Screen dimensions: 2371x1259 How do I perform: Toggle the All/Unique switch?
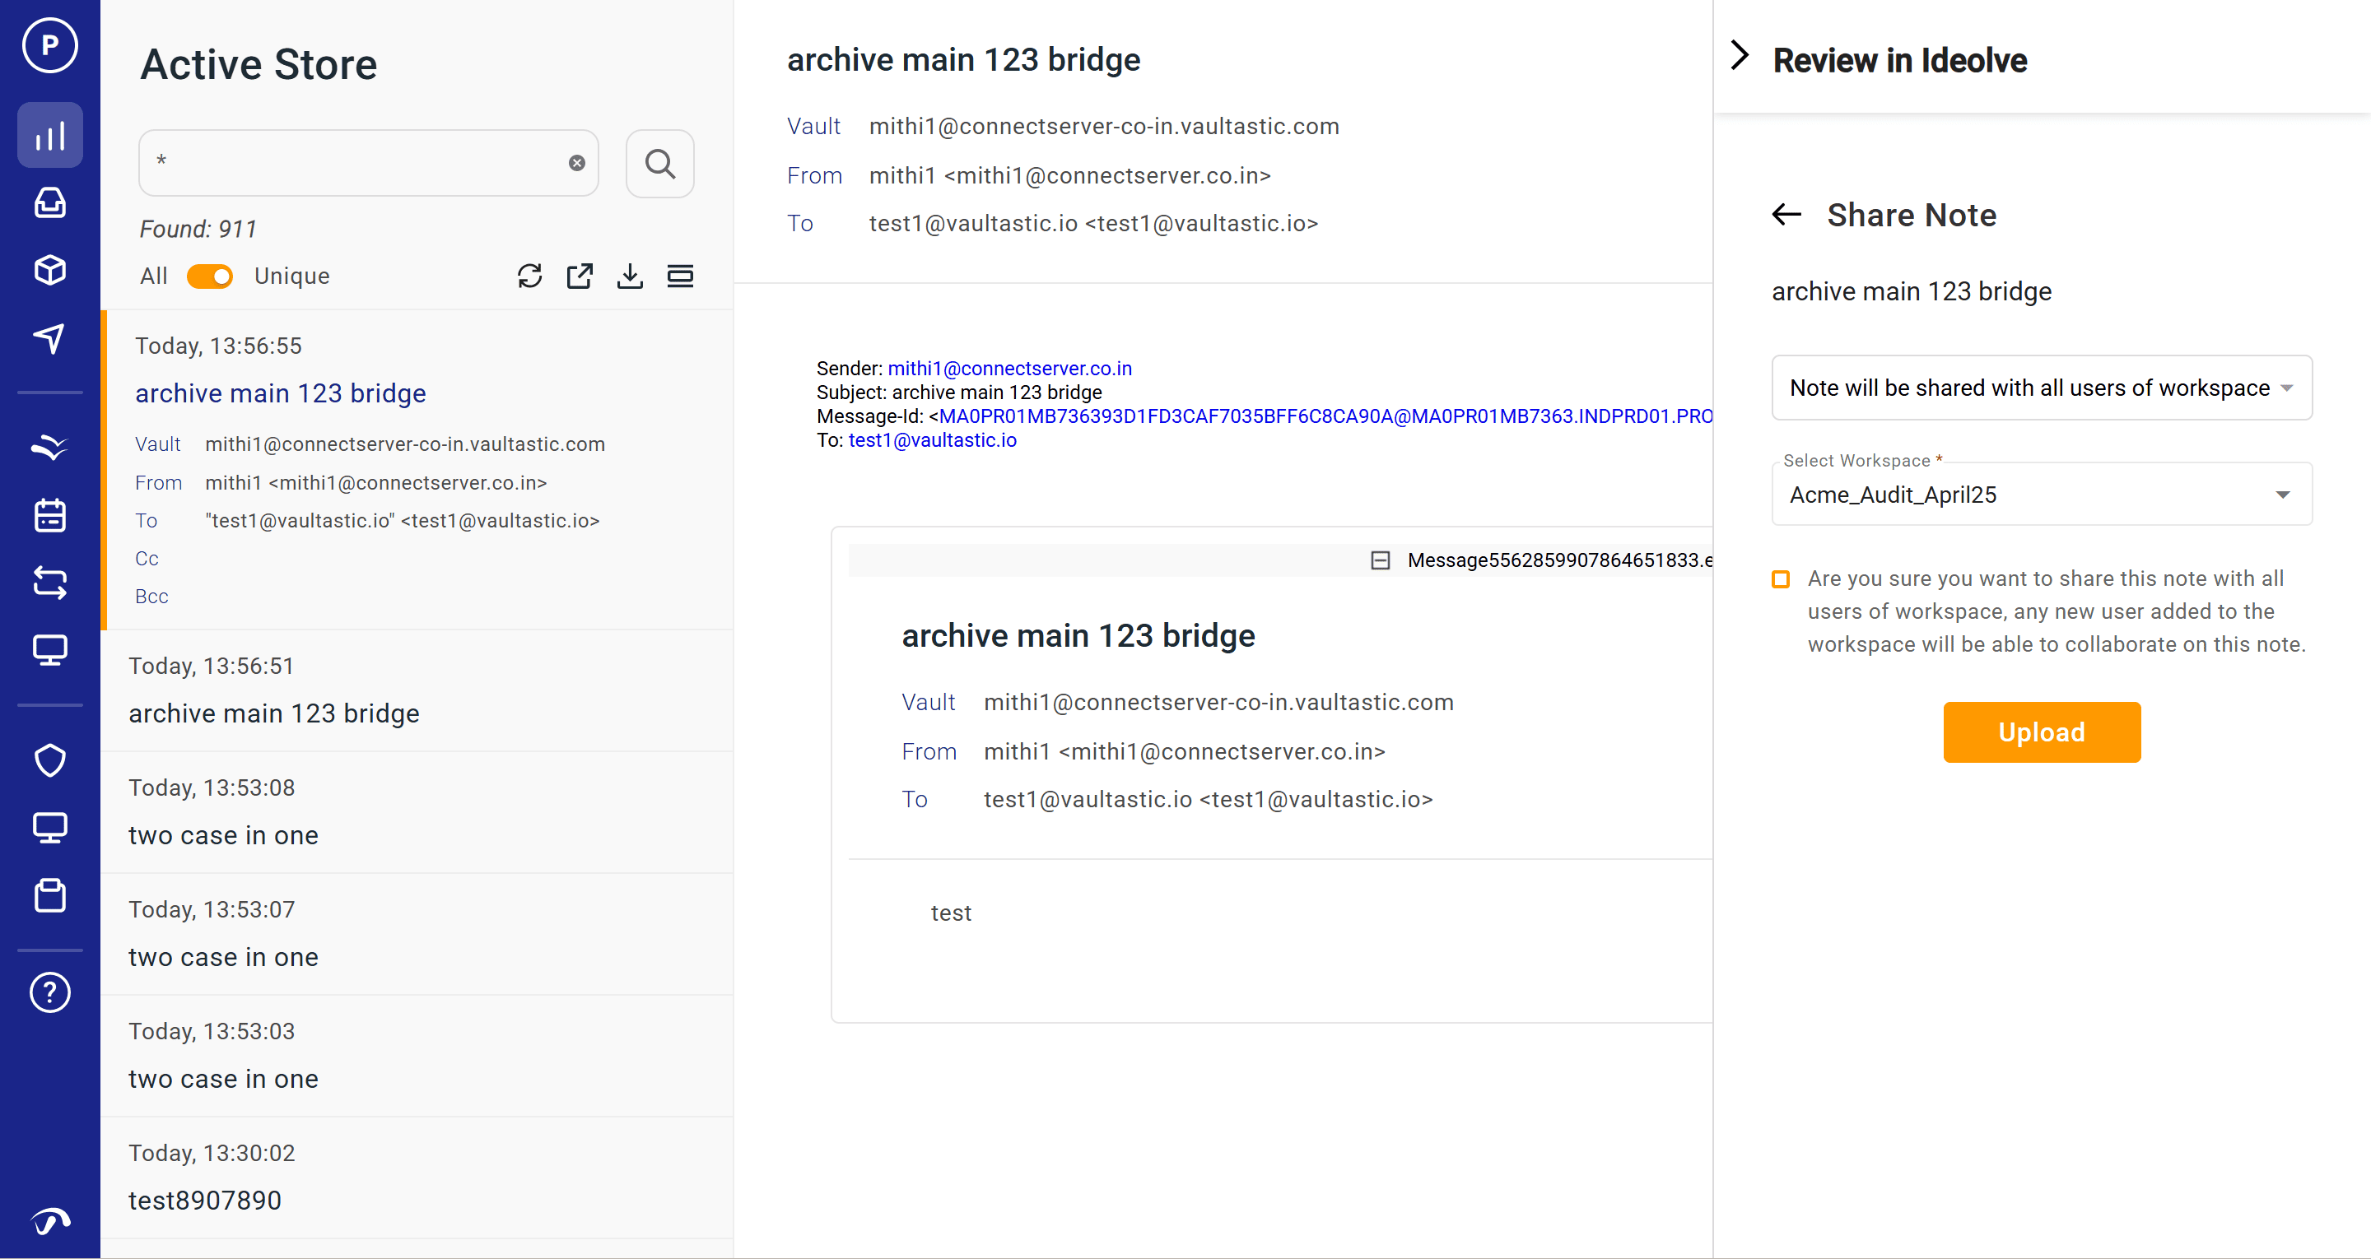point(210,276)
